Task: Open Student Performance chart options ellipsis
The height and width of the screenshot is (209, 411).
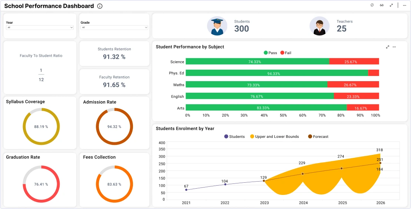Action: [394, 47]
